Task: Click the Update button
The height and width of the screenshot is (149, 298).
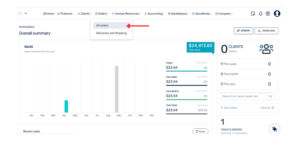Action: coord(243,31)
